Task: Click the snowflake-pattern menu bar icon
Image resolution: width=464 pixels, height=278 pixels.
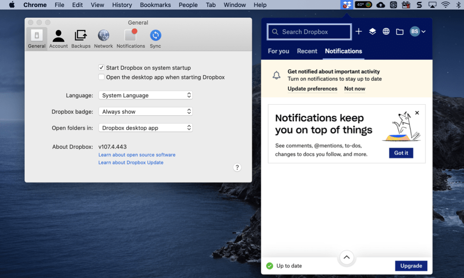Action: click(393, 5)
